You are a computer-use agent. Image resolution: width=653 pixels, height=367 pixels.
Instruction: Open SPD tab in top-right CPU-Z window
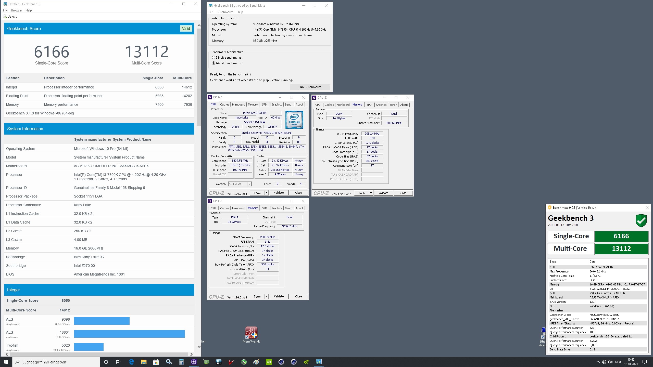coord(369,105)
